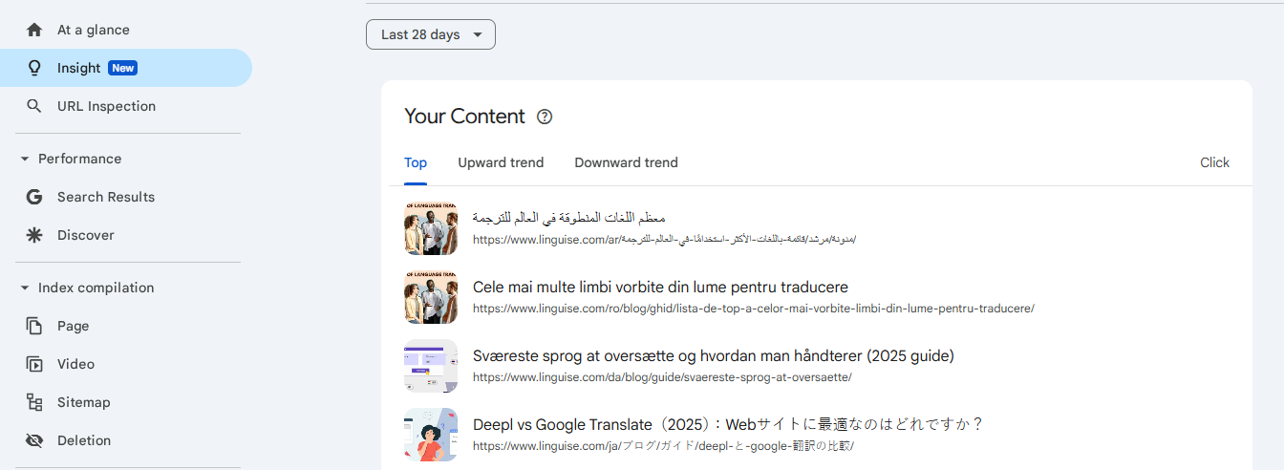Click thumbnail of the Romanian article
The width and height of the screenshot is (1284, 470).
tap(431, 297)
